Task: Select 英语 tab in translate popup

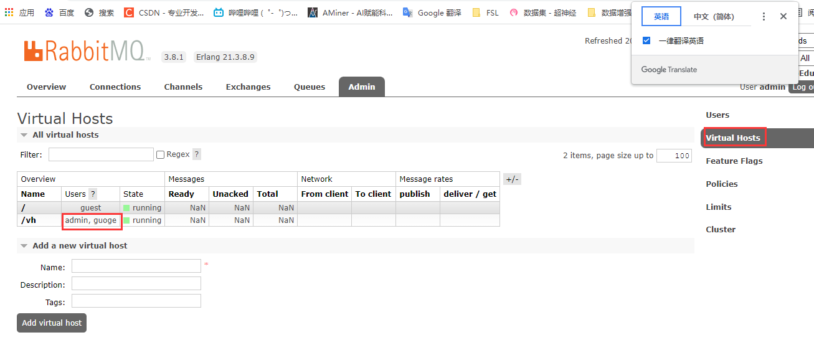Action: click(661, 17)
